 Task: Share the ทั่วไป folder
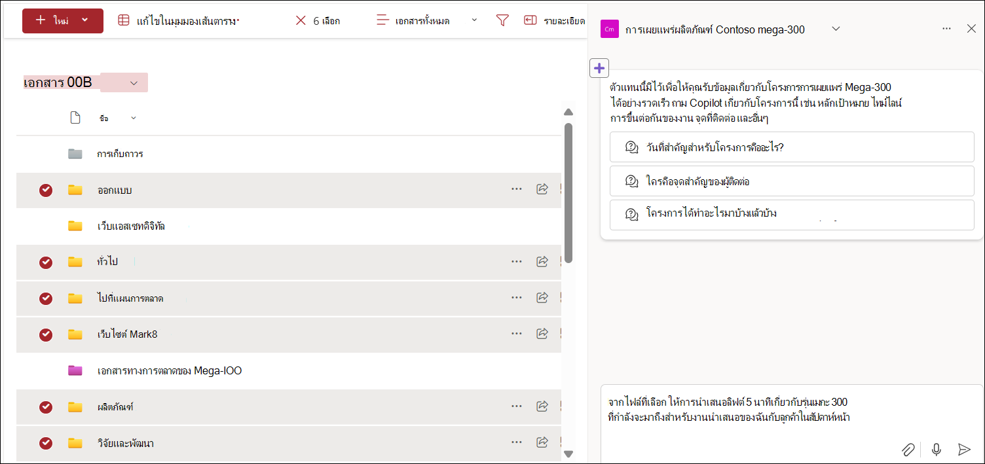542,262
